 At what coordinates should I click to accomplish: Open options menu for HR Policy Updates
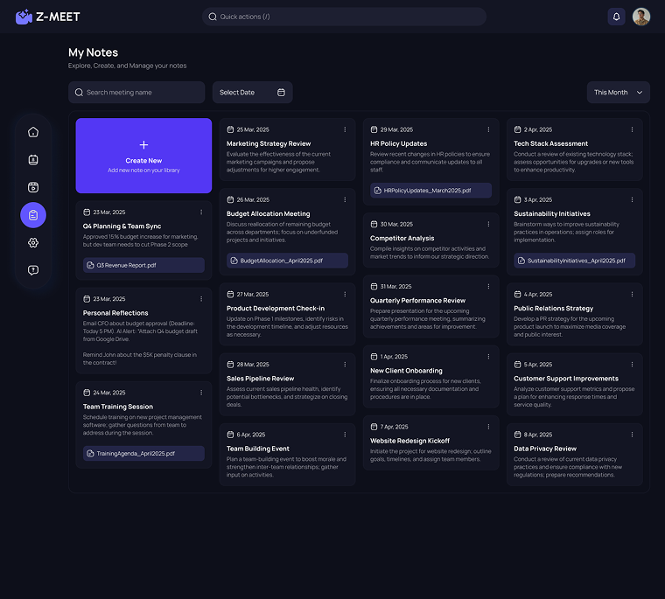[488, 129]
